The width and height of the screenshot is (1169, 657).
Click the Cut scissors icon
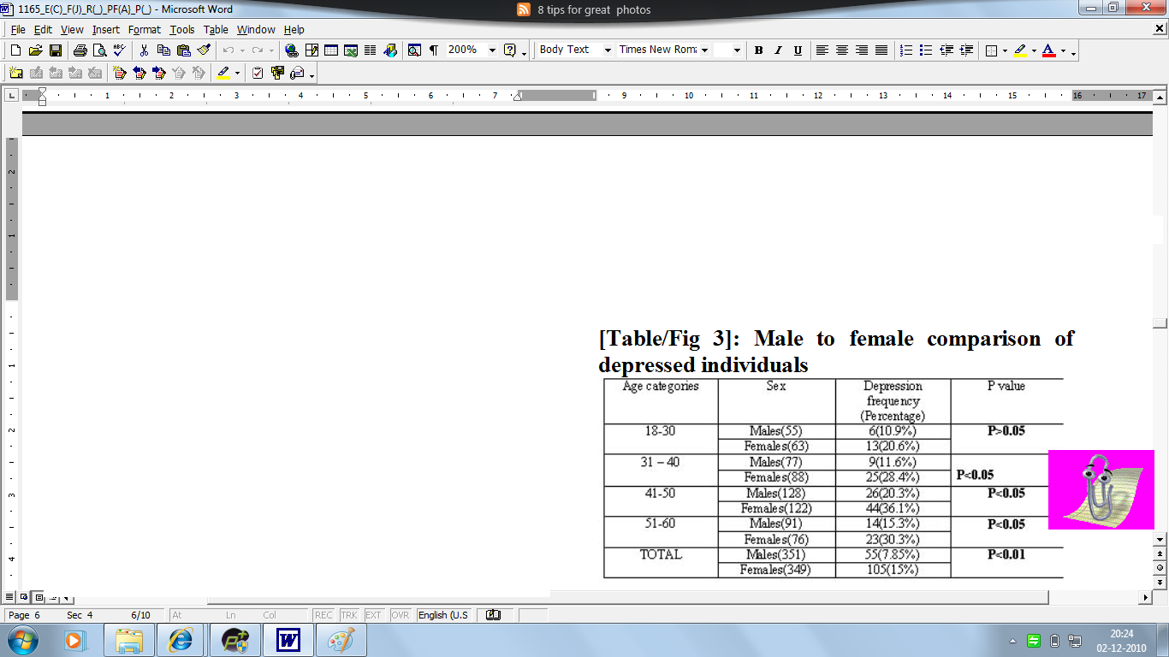[x=144, y=50]
